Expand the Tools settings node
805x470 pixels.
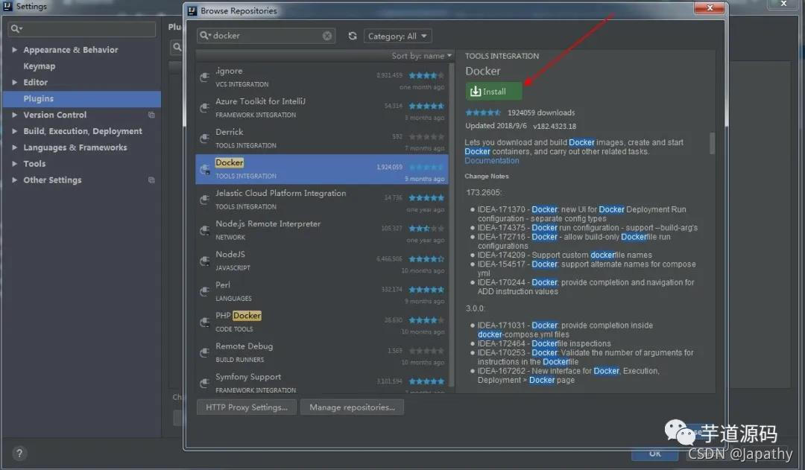tap(14, 164)
